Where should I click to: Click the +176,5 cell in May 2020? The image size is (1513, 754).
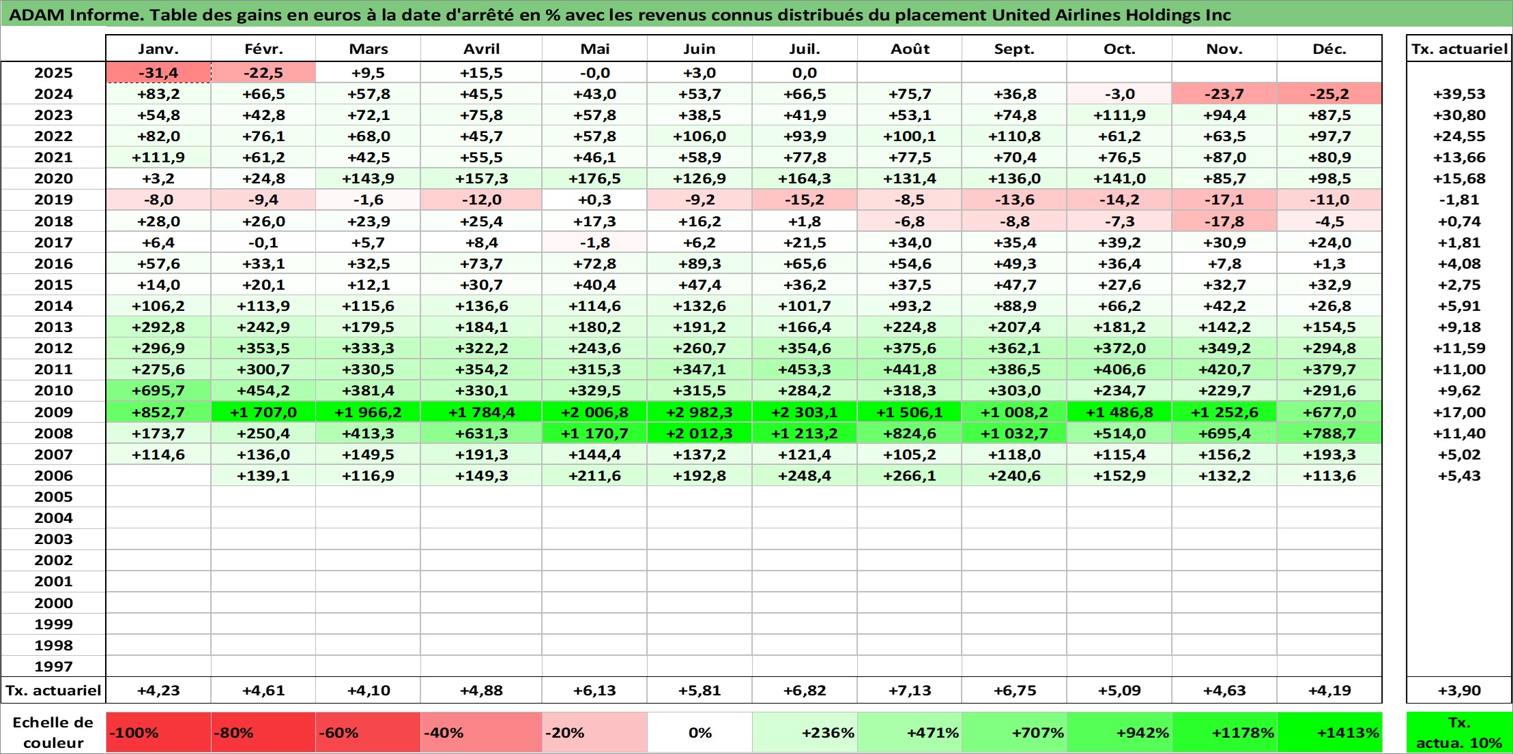pyautogui.click(x=594, y=179)
